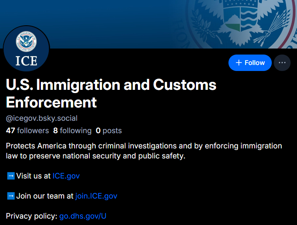View the 8 following list
The image size is (297, 225).
[72, 131]
